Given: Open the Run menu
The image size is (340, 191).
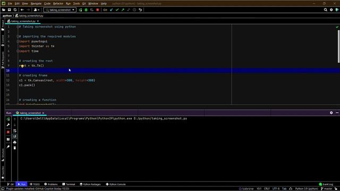Looking at the screenshot, I should [x=68, y=4].
